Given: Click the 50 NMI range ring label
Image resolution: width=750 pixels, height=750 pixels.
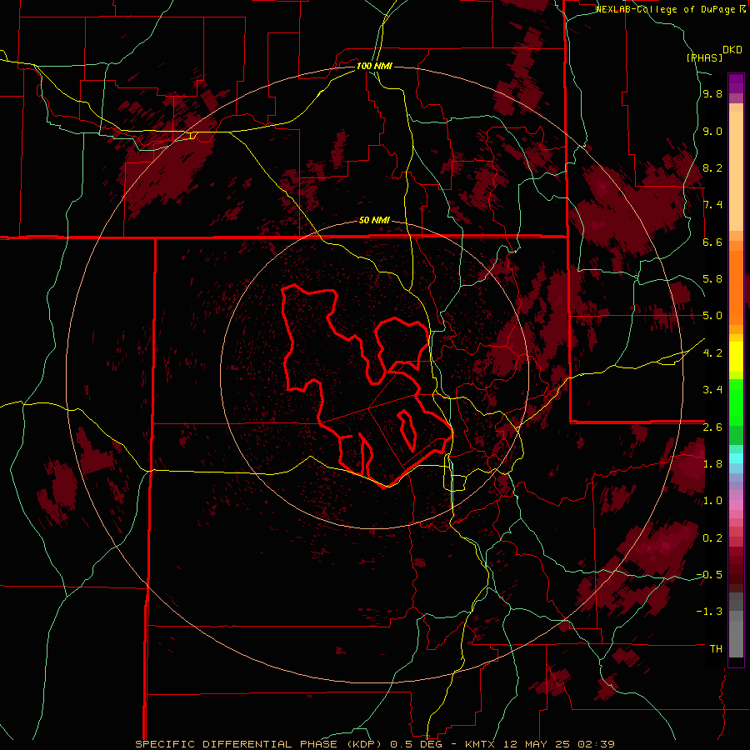Looking at the screenshot, I should pos(374,221).
